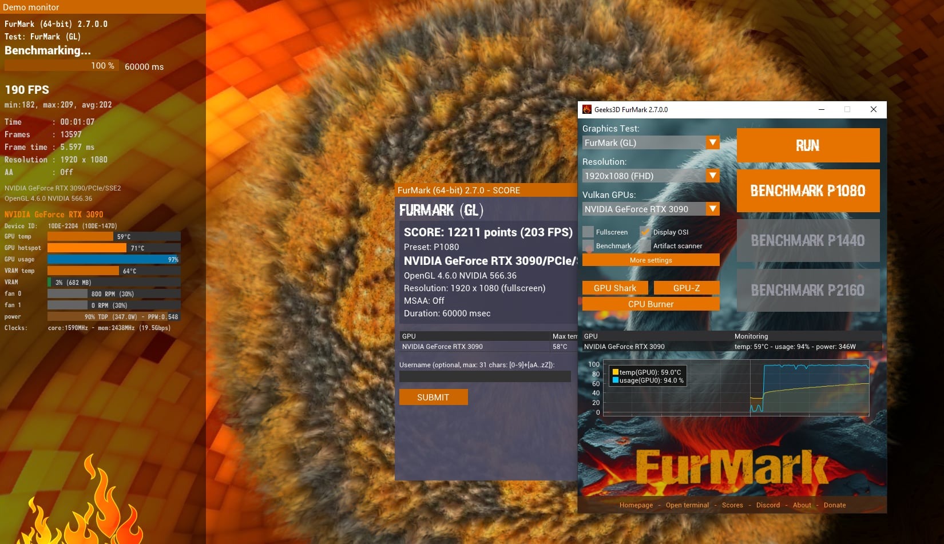Viewport: 944px width, 544px height.
Task: Click the VRAM temp bar at 64°C
Action: pos(114,271)
